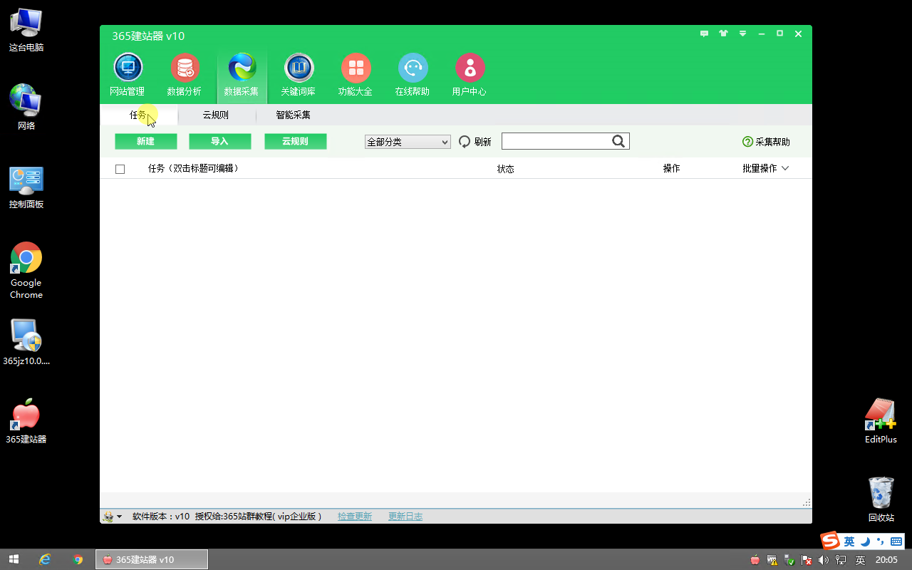Open 网站管理 section icon
The height and width of the screenshot is (570, 912).
tap(128, 68)
